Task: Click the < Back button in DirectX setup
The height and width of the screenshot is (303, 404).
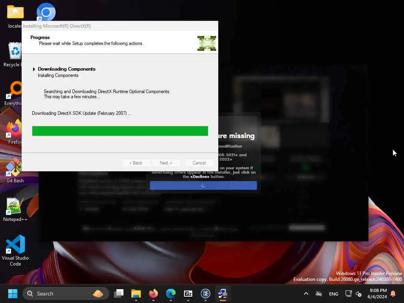Action: tap(136, 163)
